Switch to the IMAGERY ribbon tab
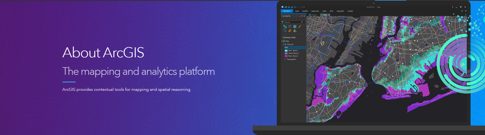The image size is (485, 135). [340, 11]
